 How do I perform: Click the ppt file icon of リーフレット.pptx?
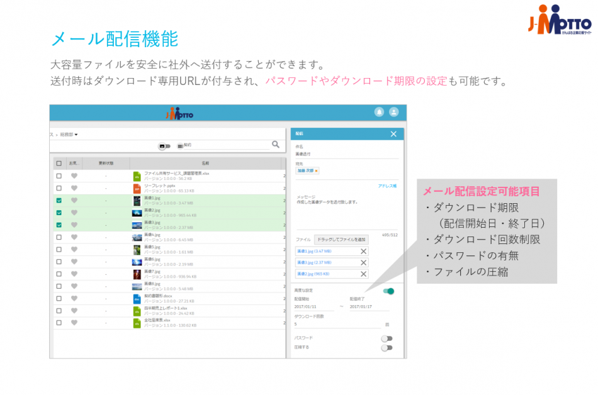pyautogui.click(x=137, y=189)
